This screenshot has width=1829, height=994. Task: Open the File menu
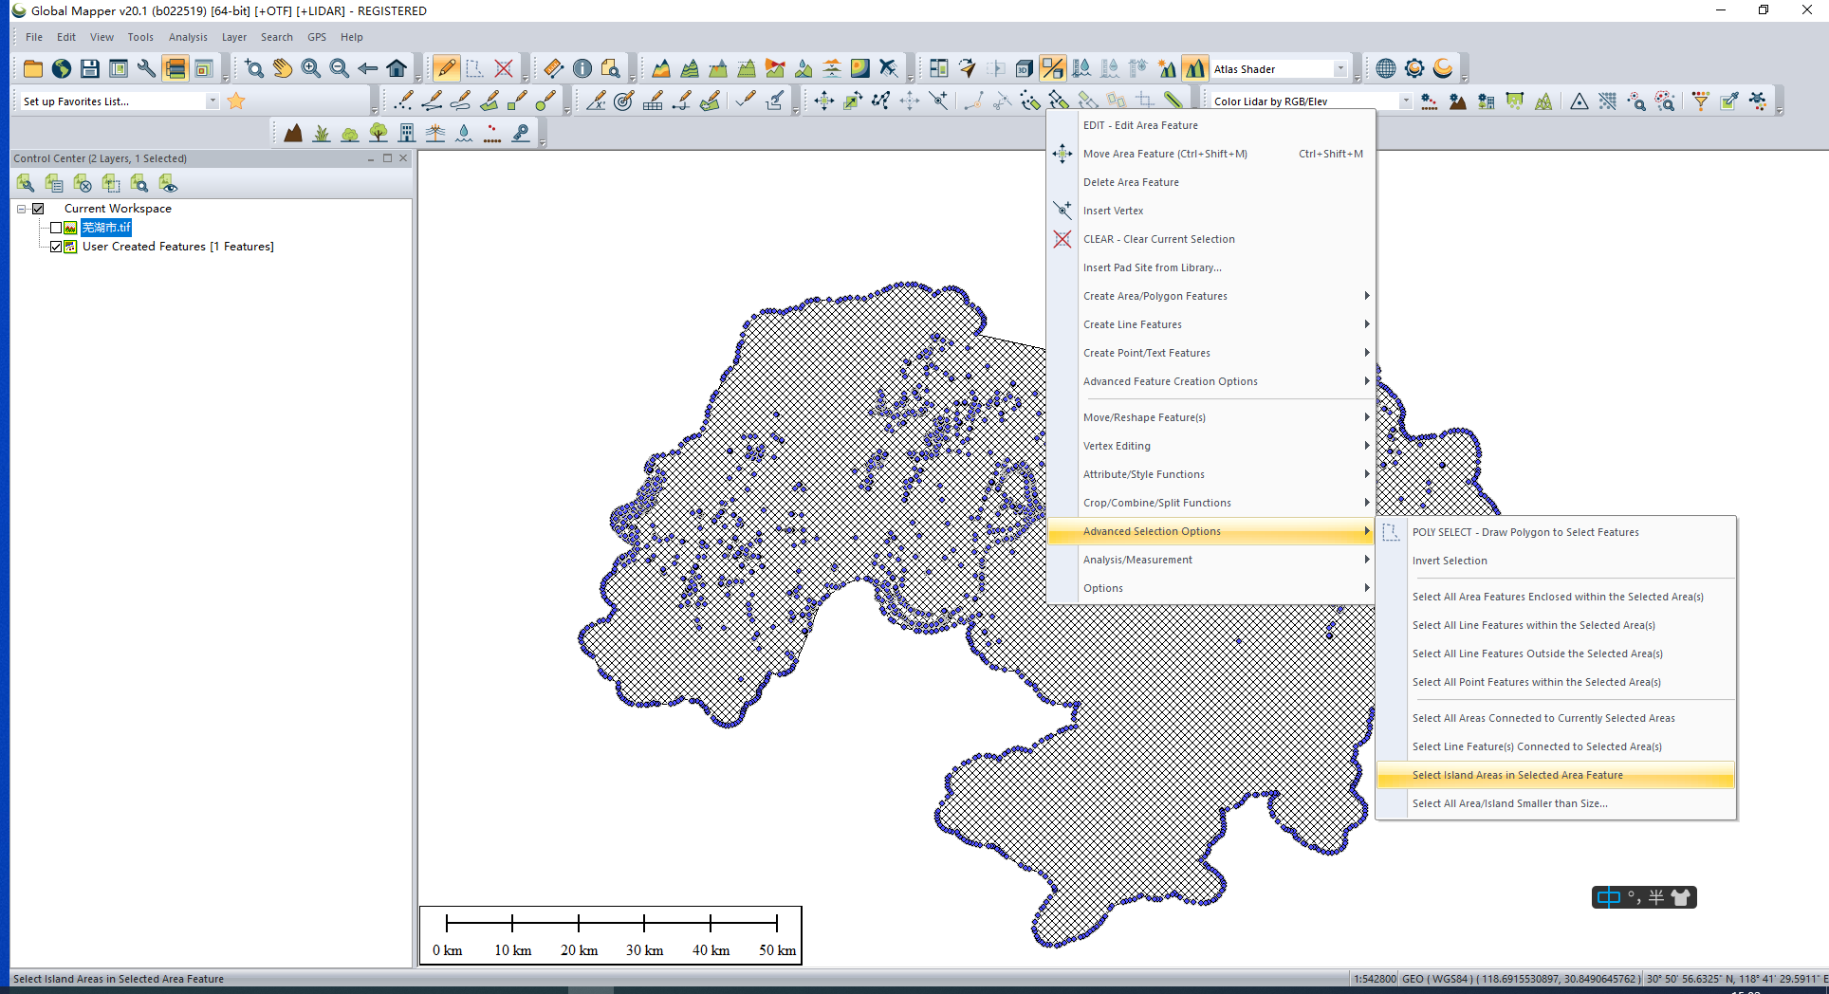(34, 37)
